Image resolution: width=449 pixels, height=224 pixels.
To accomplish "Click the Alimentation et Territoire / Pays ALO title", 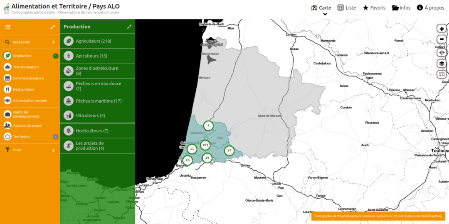I will 66,6.
